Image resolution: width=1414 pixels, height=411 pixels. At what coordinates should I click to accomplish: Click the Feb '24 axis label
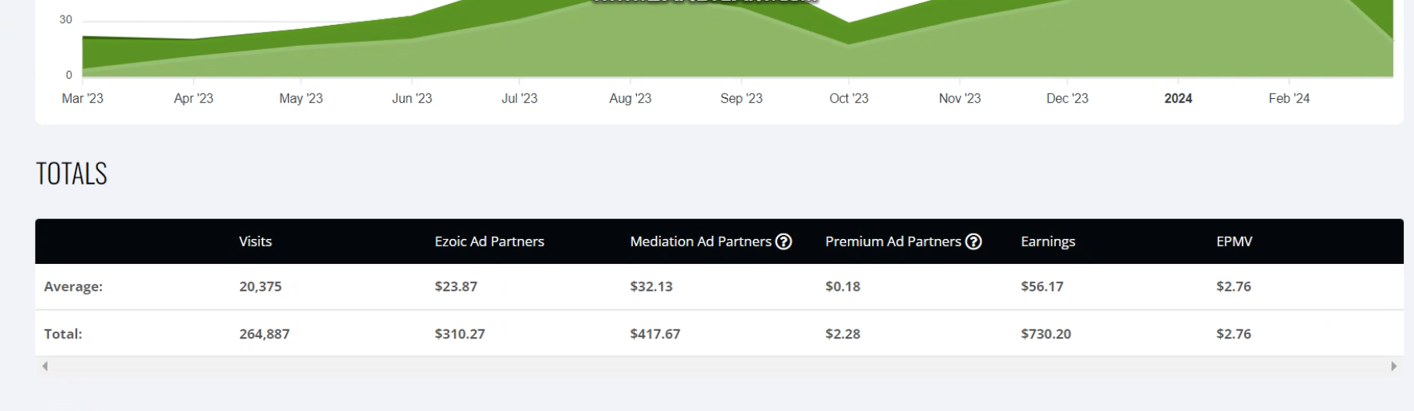point(1289,98)
